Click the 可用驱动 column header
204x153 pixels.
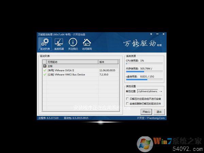(72, 62)
